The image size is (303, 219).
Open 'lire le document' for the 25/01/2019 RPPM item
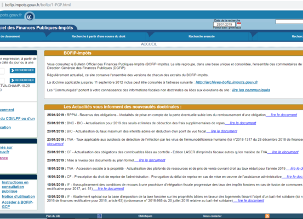click(x=282, y=115)
